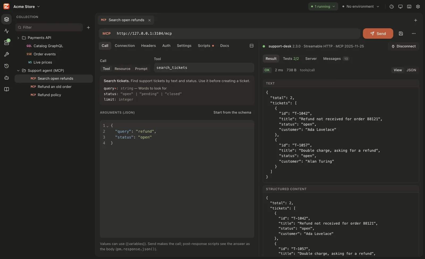Fold the JSON arguments at line 1
This screenshot has height=259, width=425.
coord(108,126)
